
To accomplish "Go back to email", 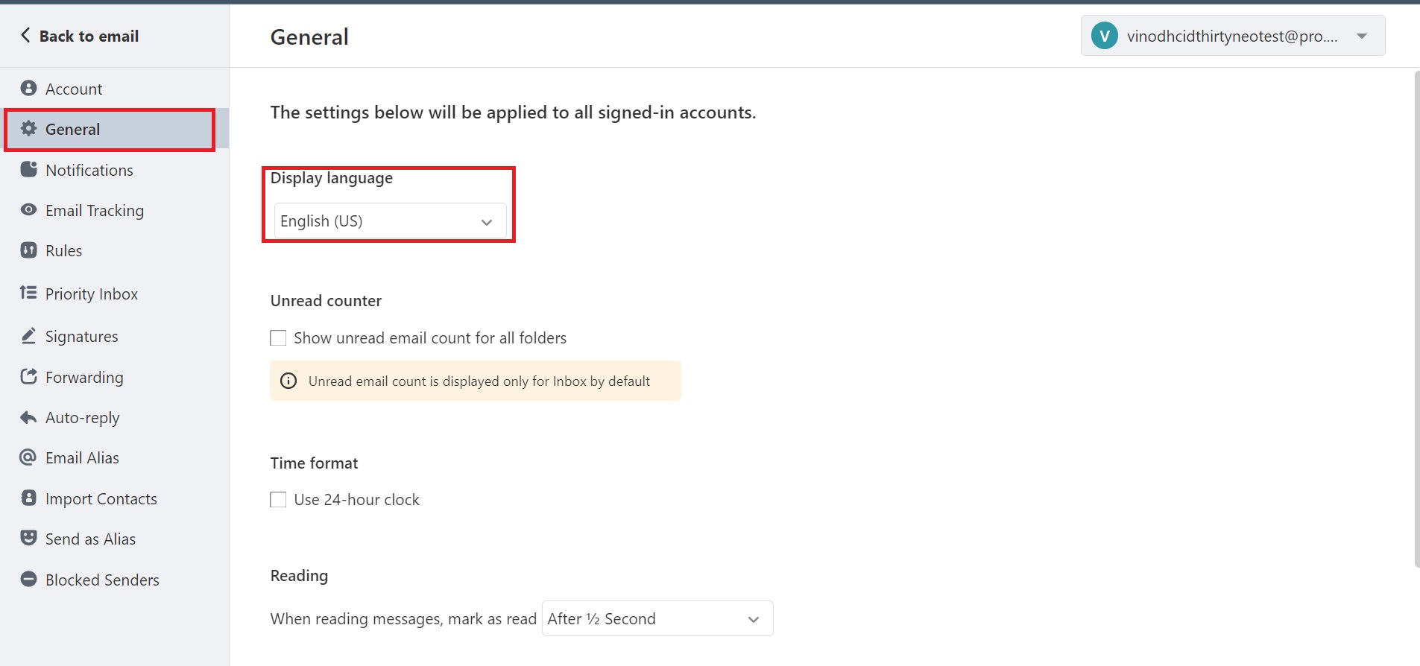I will click(x=79, y=36).
